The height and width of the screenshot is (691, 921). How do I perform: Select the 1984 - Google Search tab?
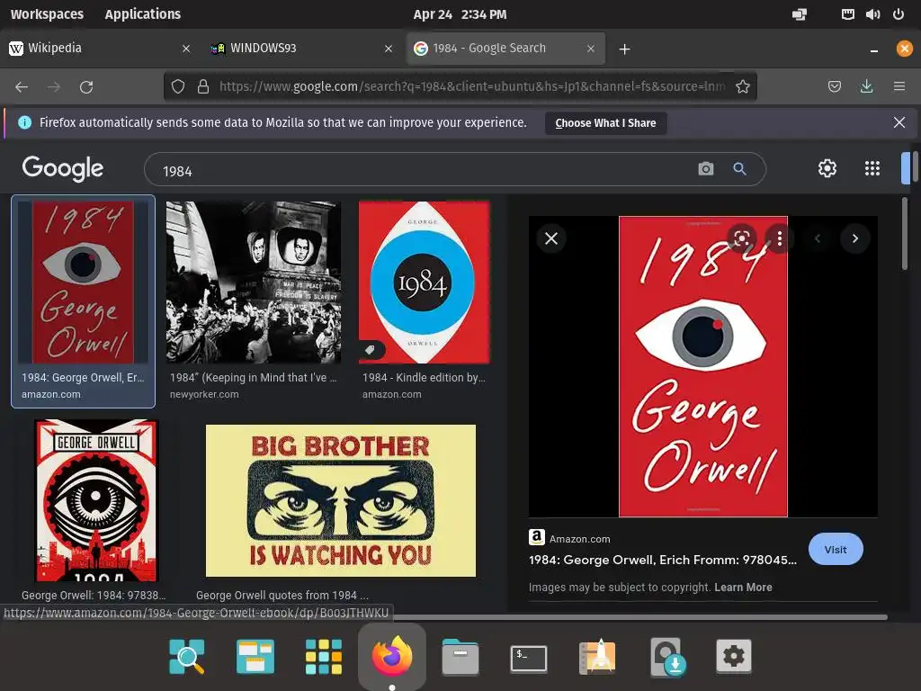pyautogui.click(x=505, y=49)
